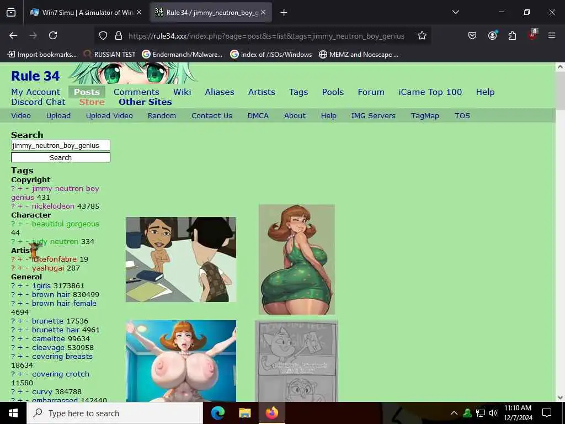Viewport: 565px width, 424px height.
Task: Show hidden tray icons chevron
Action: click(454, 413)
